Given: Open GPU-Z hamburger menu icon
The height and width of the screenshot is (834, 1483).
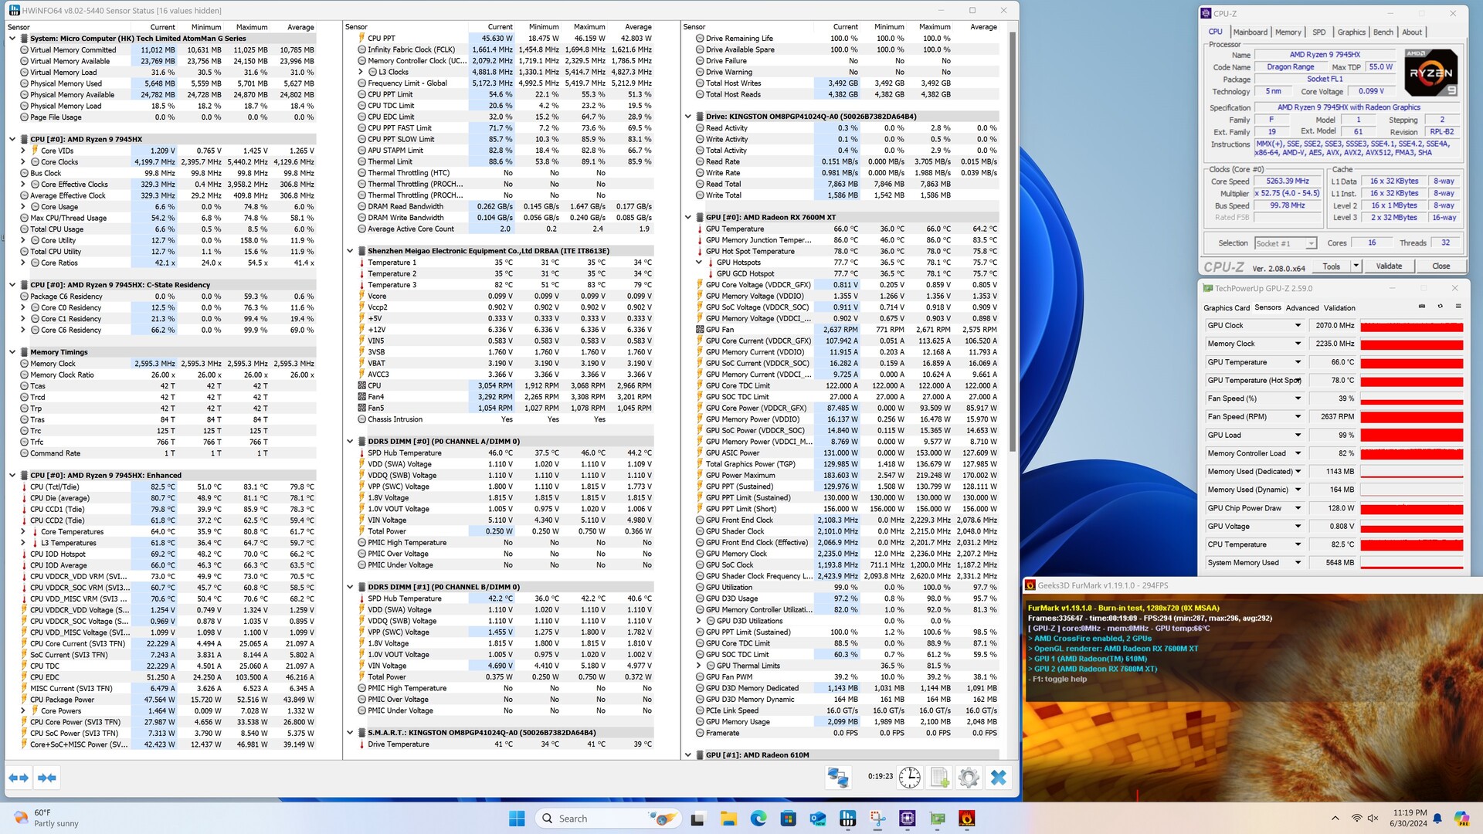Looking at the screenshot, I should (x=1458, y=307).
